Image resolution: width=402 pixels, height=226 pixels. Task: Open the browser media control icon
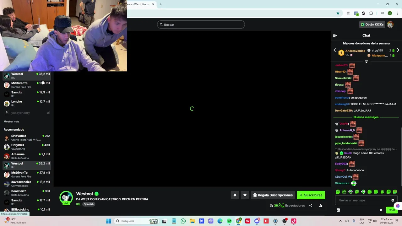pos(382,13)
